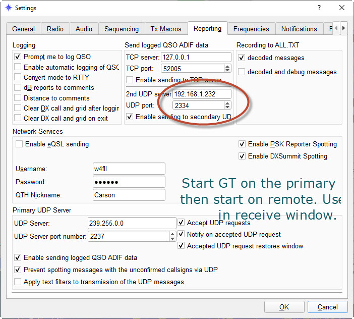Image resolution: width=354 pixels, height=319 pixels.
Task: Increase TCP port with up arrow
Action: 227,66
